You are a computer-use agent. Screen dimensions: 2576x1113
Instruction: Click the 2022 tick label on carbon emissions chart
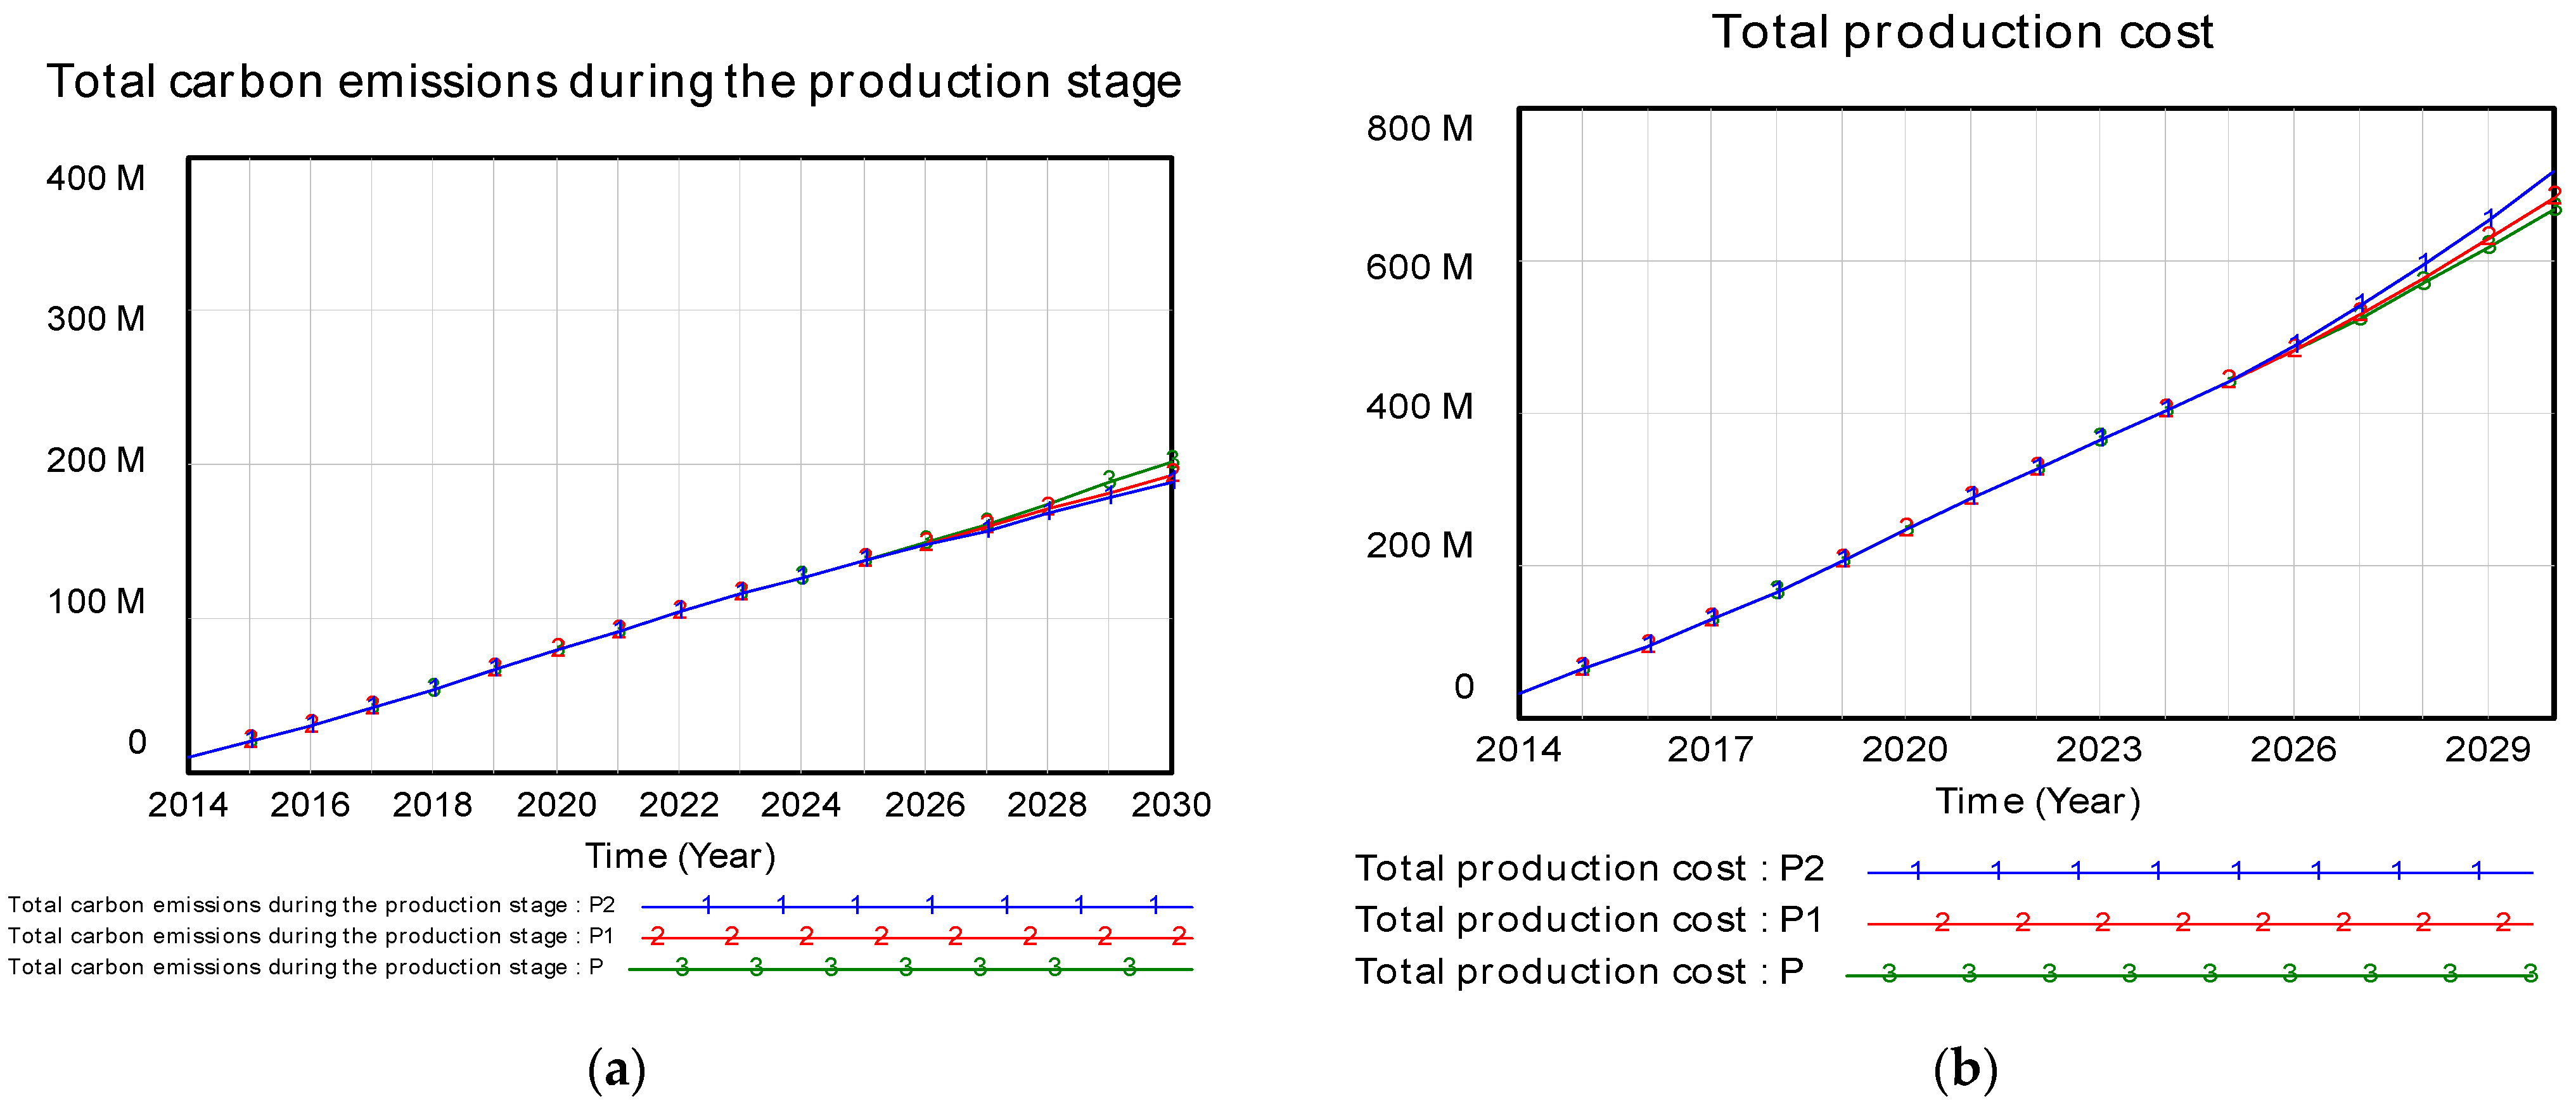click(679, 805)
